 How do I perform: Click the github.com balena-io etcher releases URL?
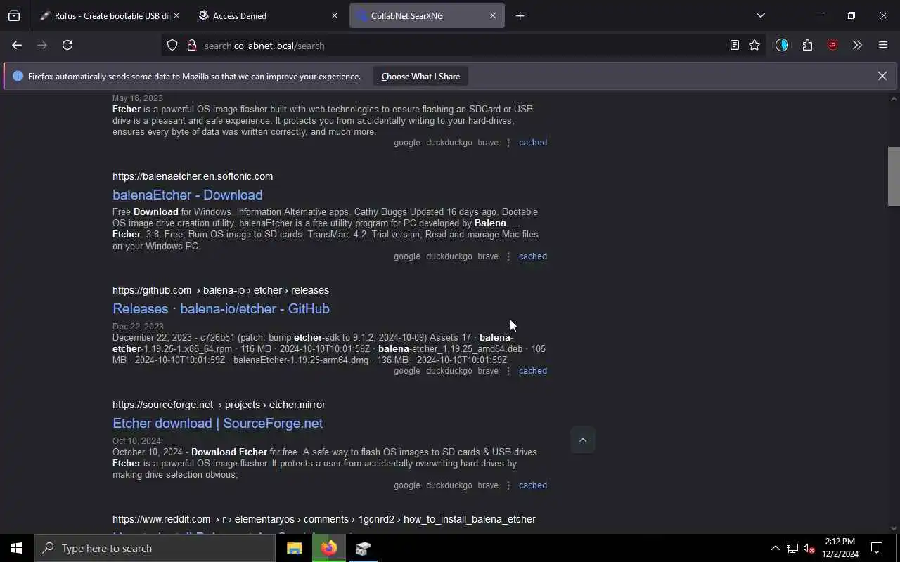pos(221,290)
